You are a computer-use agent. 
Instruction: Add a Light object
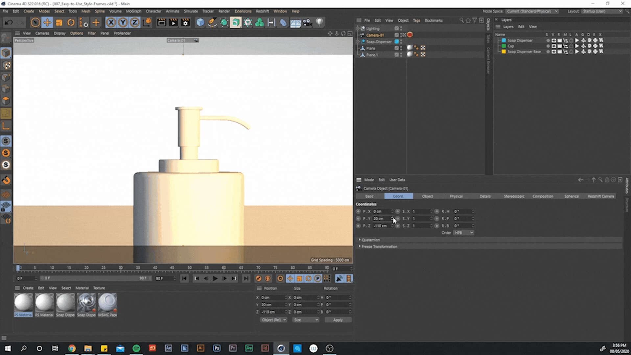tap(319, 22)
